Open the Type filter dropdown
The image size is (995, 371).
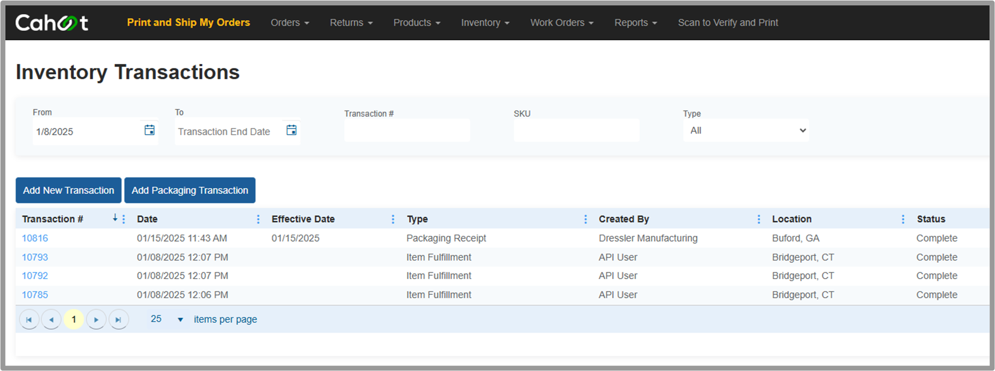[746, 130]
